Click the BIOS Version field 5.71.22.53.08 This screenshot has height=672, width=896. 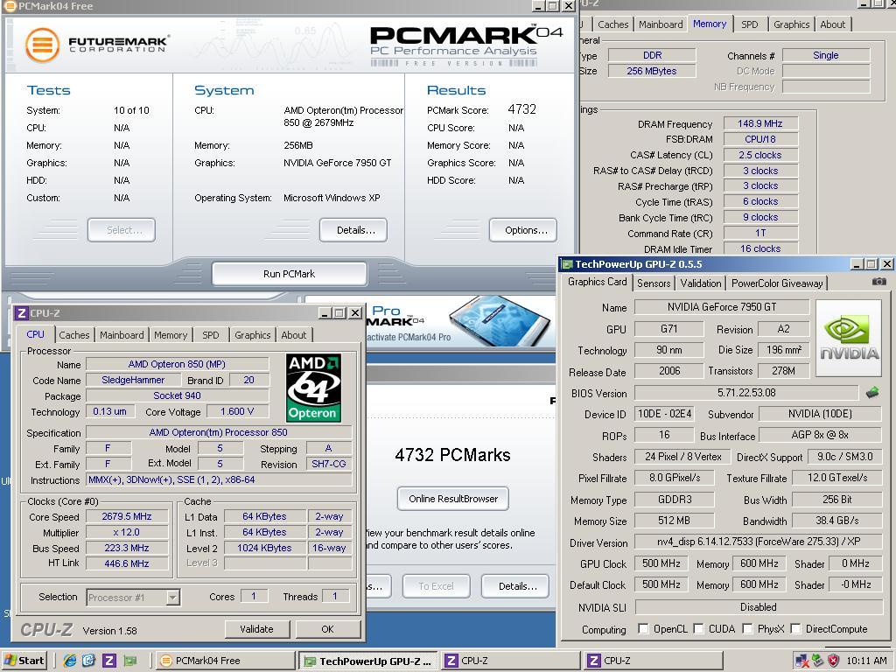click(x=746, y=393)
